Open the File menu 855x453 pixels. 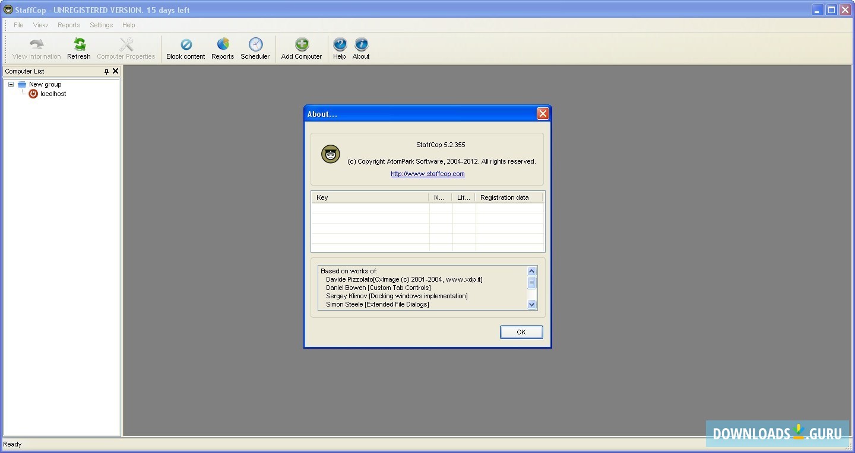click(x=18, y=25)
